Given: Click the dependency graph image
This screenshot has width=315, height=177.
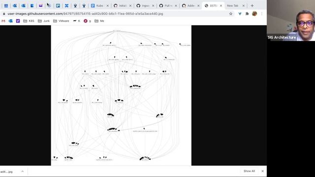Looking at the screenshot, I should tap(121, 95).
